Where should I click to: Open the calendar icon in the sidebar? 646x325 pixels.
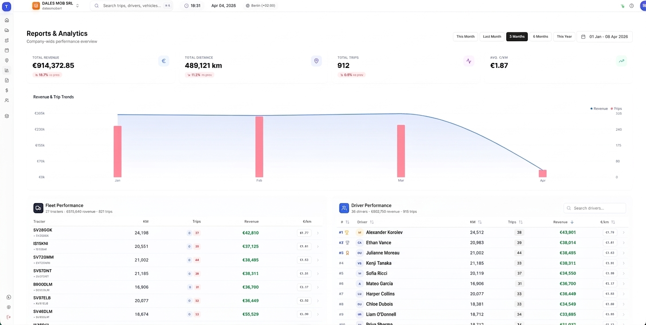coord(7,51)
